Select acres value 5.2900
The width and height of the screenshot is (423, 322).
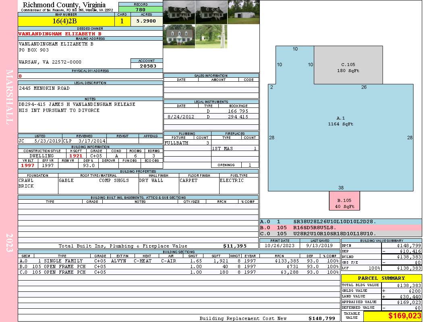pos(146,21)
